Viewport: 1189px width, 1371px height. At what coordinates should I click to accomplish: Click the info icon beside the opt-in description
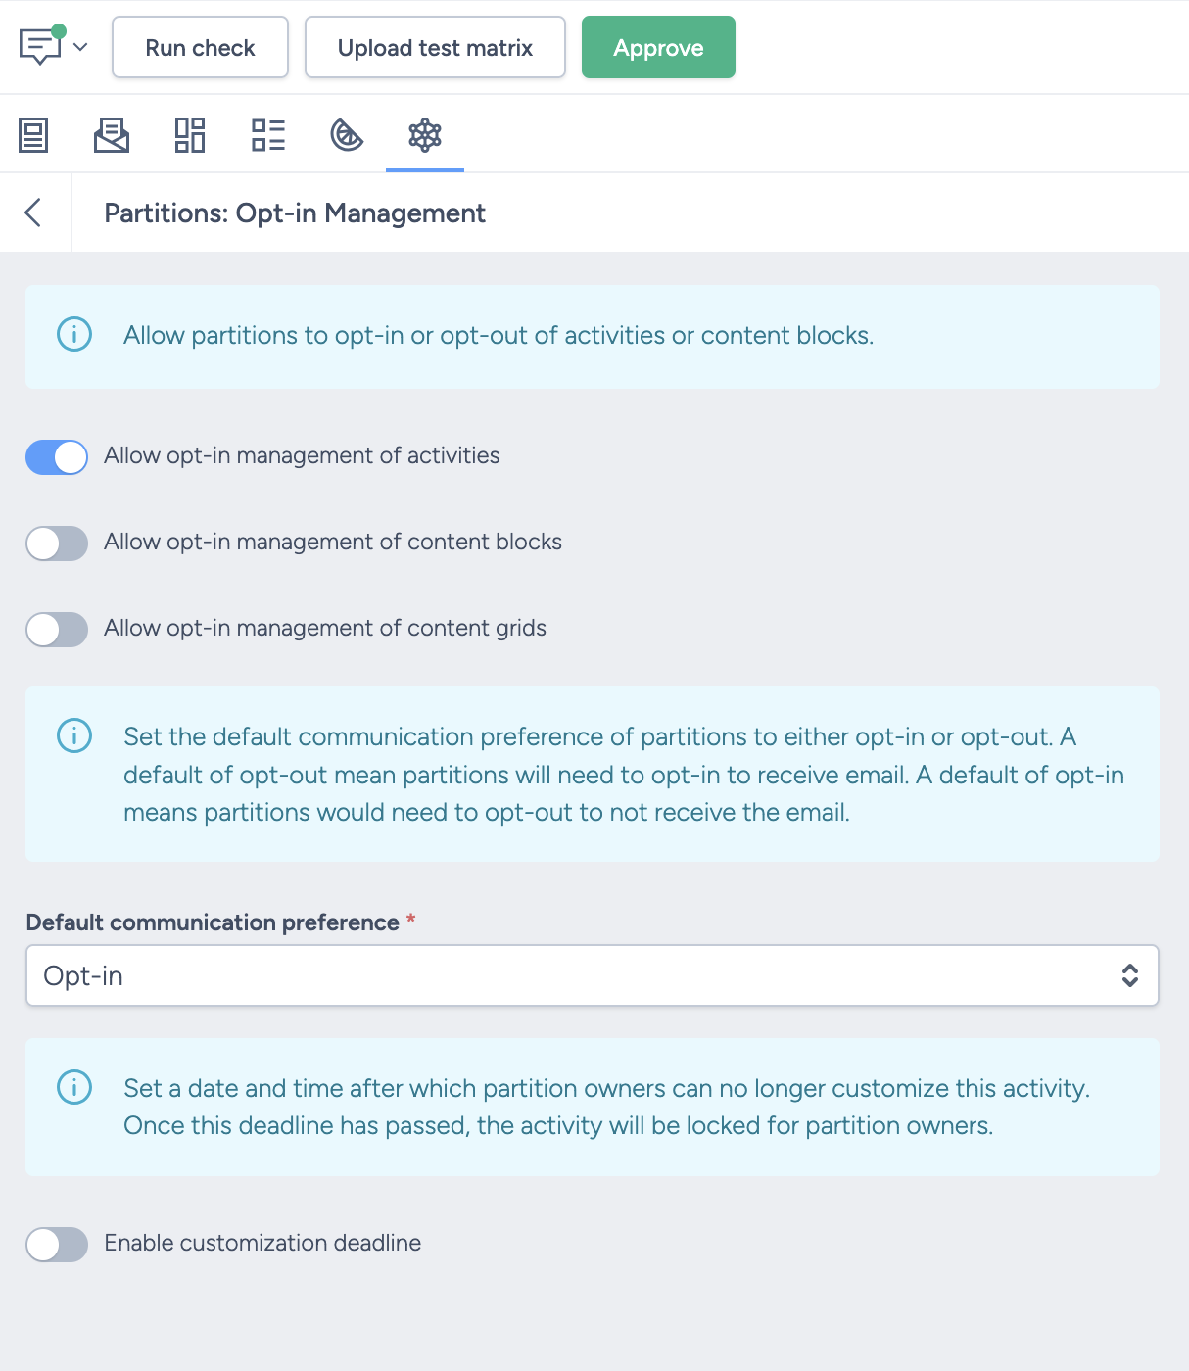pos(73,335)
